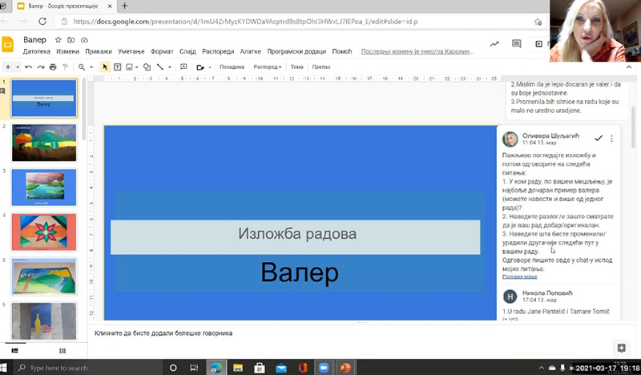
Task: Open line type dropdown arrow
Action: tap(170, 67)
